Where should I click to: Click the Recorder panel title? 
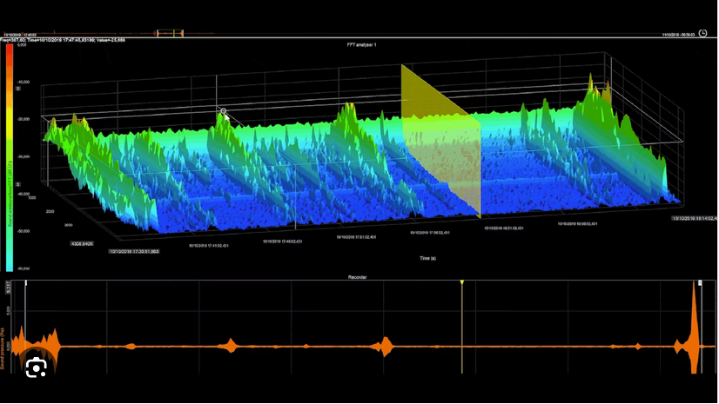(x=357, y=277)
